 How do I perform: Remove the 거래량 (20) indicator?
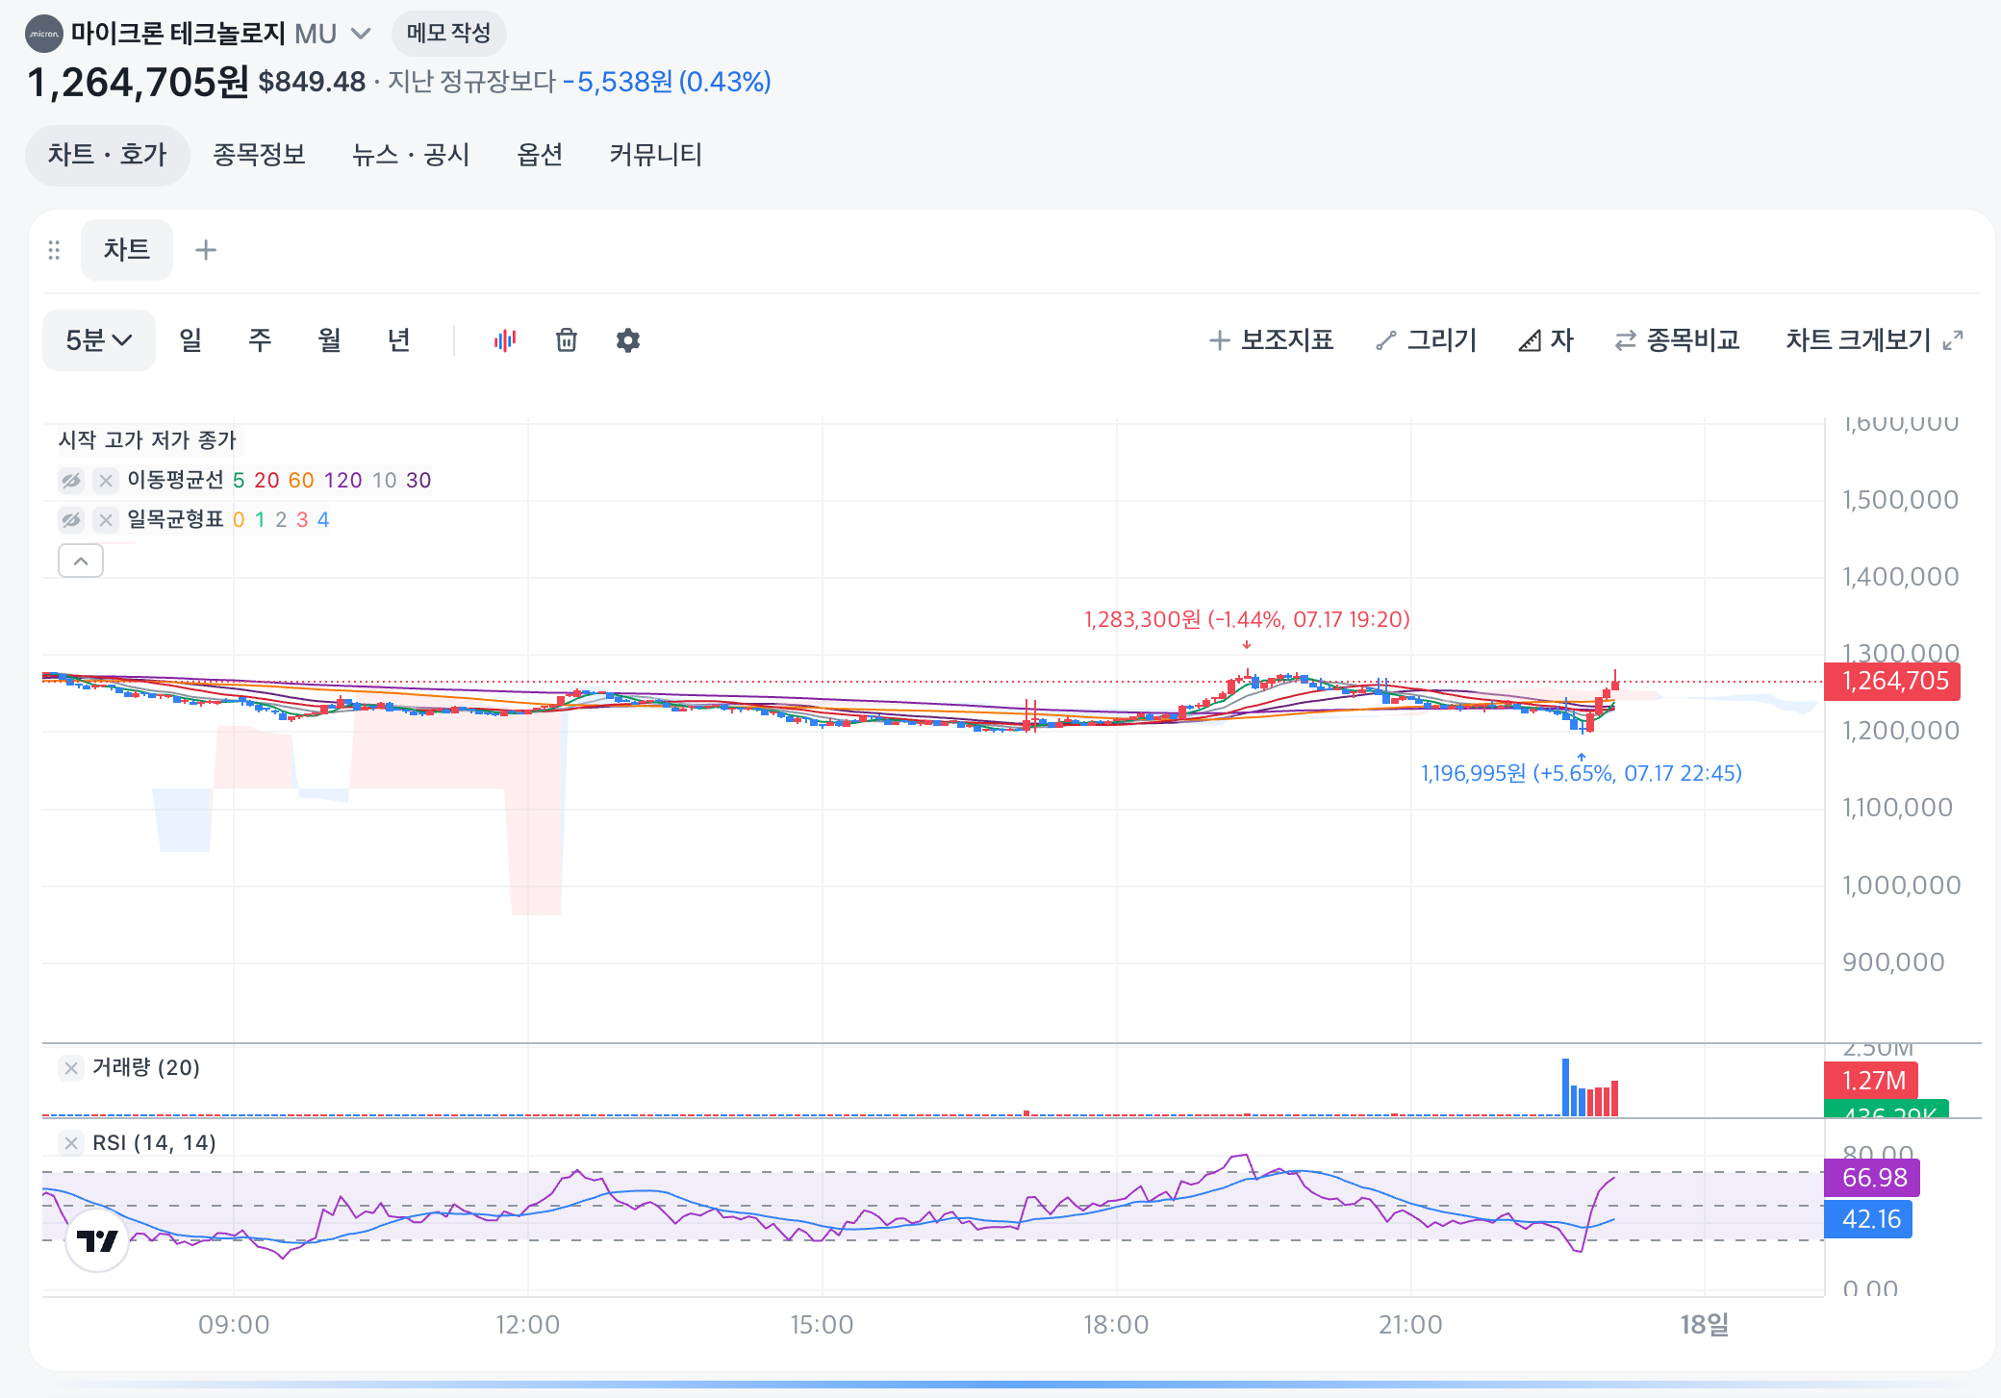[x=71, y=1068]
